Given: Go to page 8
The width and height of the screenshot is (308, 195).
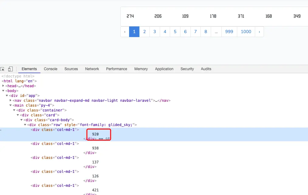Looking at the screenshot, I should point(206,32).
